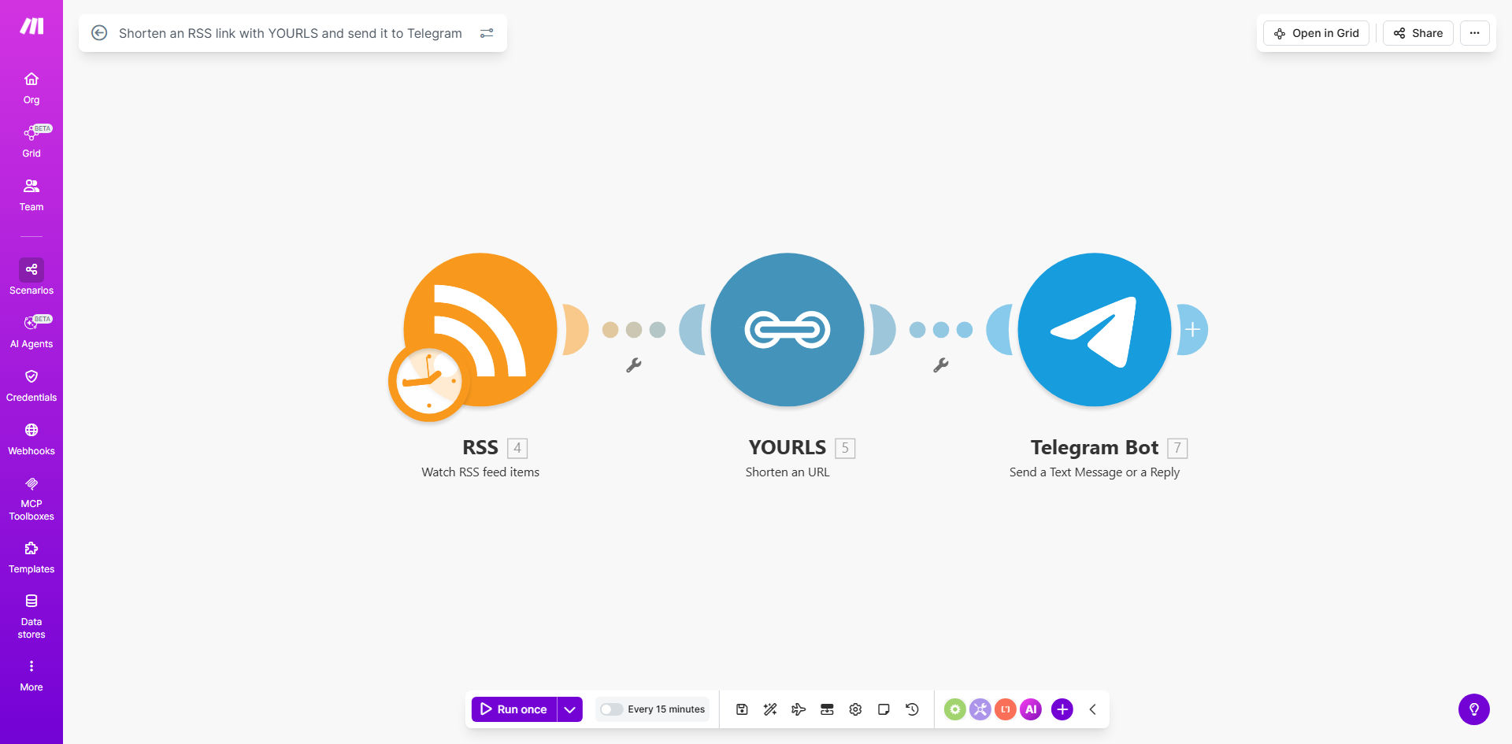
Task: Click the pink AI icon in toolbar
Action: click(1031, 709)
